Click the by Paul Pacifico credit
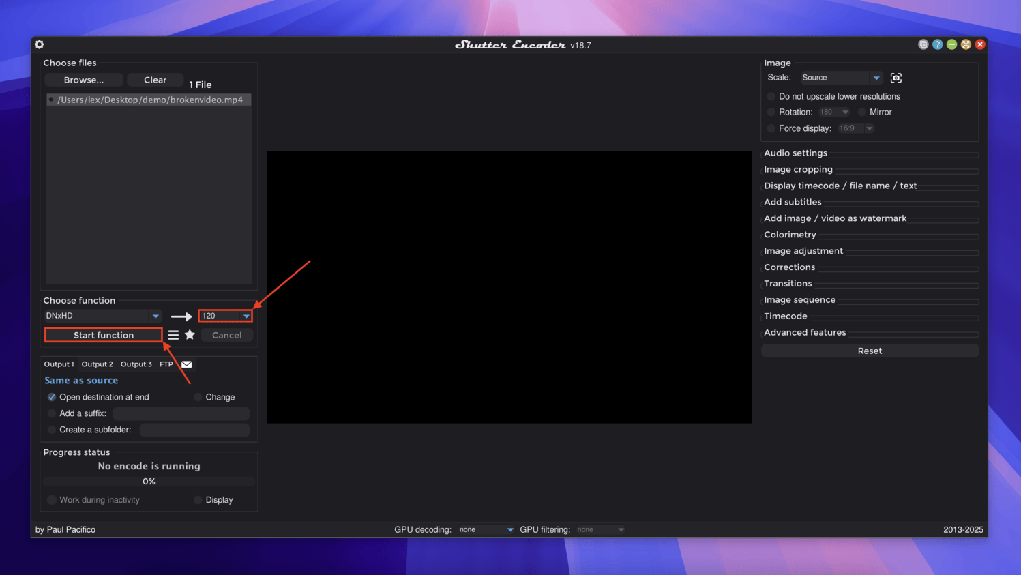The height and width of the screenshot is (575, 1021). 65,529
